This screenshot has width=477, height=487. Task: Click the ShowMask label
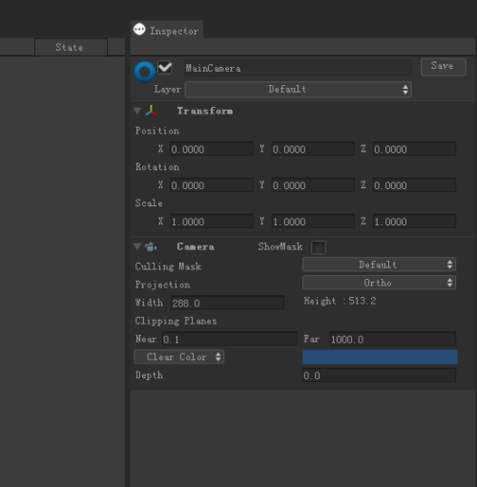point(280,246)
